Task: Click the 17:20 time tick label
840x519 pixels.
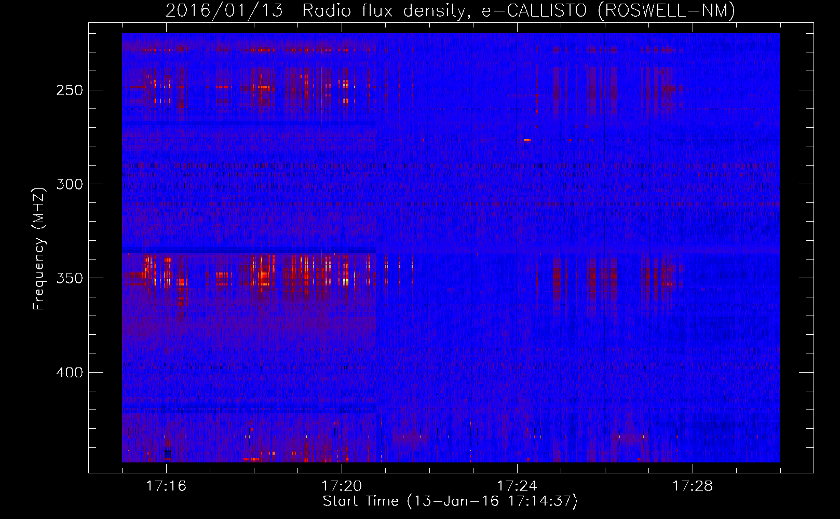Action: 342,486
